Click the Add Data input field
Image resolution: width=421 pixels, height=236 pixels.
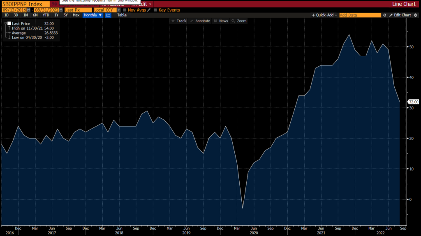[x=360, y=15]
